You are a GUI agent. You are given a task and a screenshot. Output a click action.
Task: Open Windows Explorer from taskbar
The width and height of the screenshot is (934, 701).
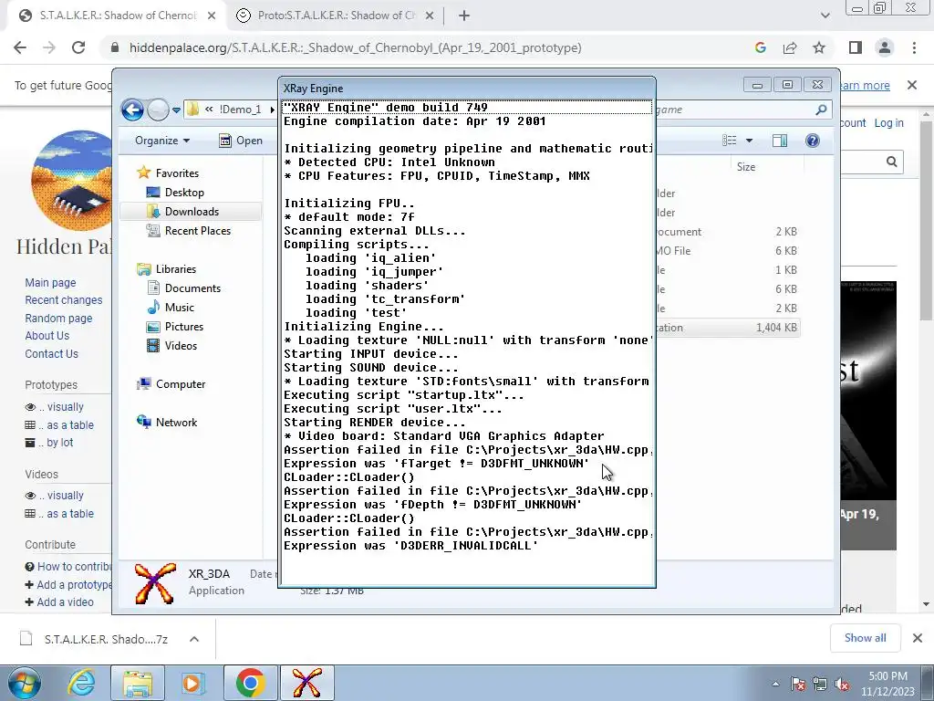coord(138,683)
